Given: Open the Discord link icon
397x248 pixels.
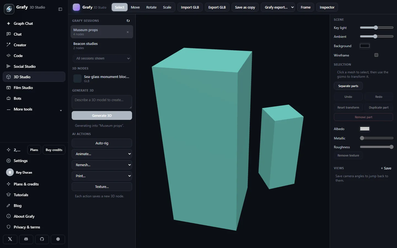Looking at the screenshot, I should tap(26, 239).
